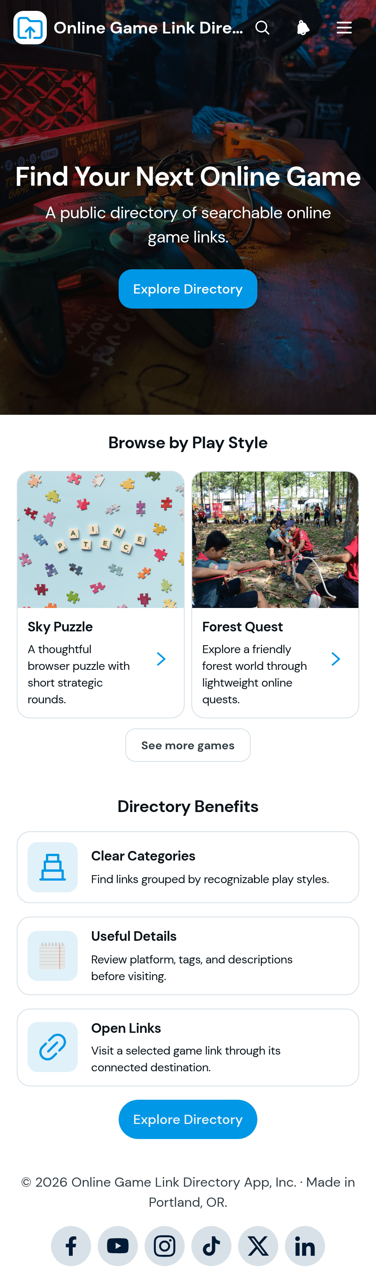376x1277 pixels.
Task: Expand Sky Puzzle with its chevron arrow
Action: pyautogui.click(x=161, y=659)
